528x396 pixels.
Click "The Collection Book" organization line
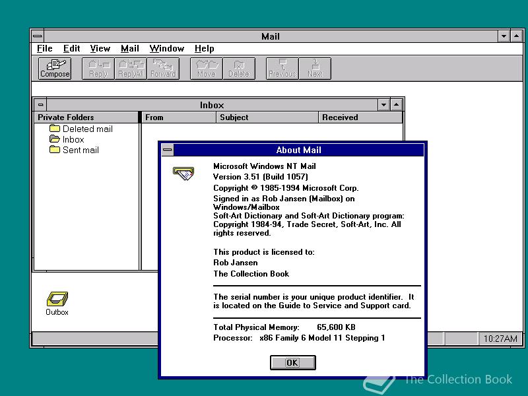[x=251, y=274]
